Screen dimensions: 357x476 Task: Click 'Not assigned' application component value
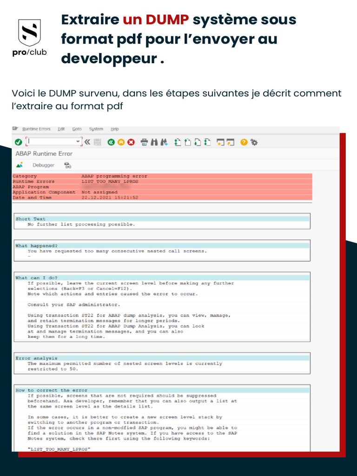[99, 192]
